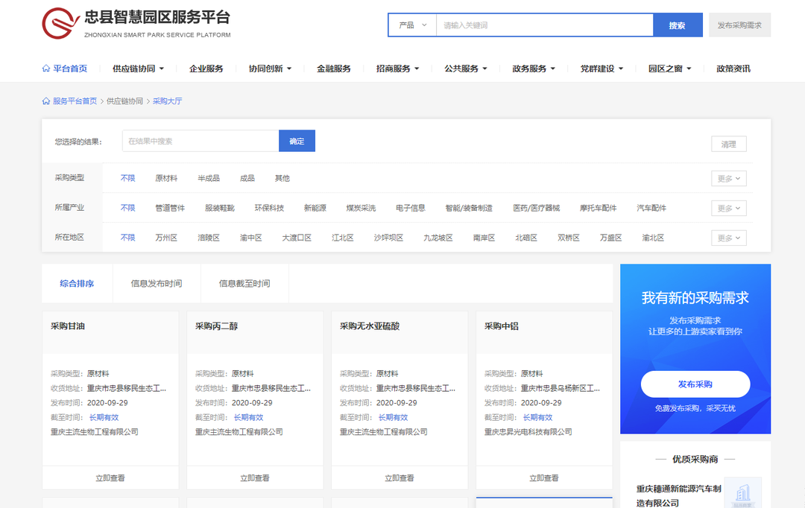
Task: Open the 园区之窗 navigation menu
Action: [x=669, y=69]
